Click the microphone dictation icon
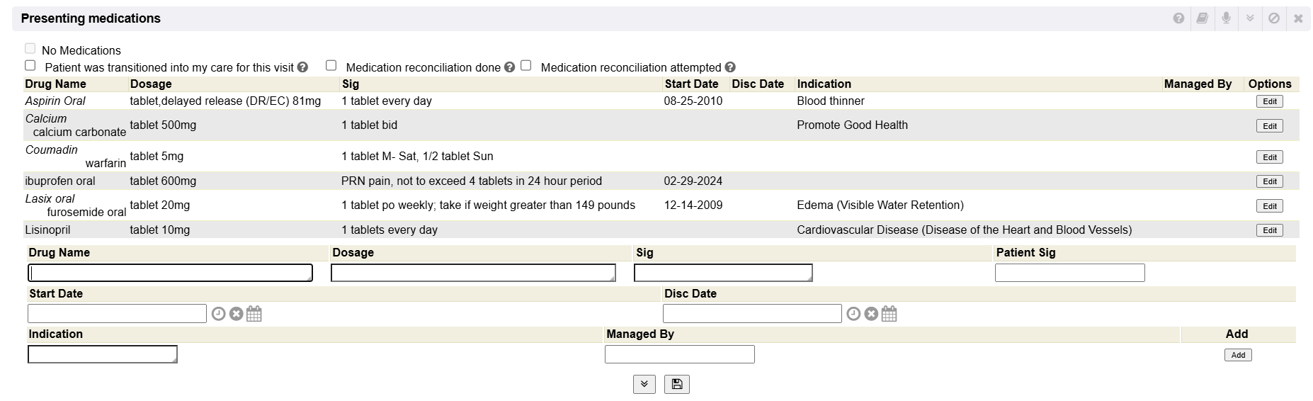Screen dimensions: 1313x401 coord(1226,18)
